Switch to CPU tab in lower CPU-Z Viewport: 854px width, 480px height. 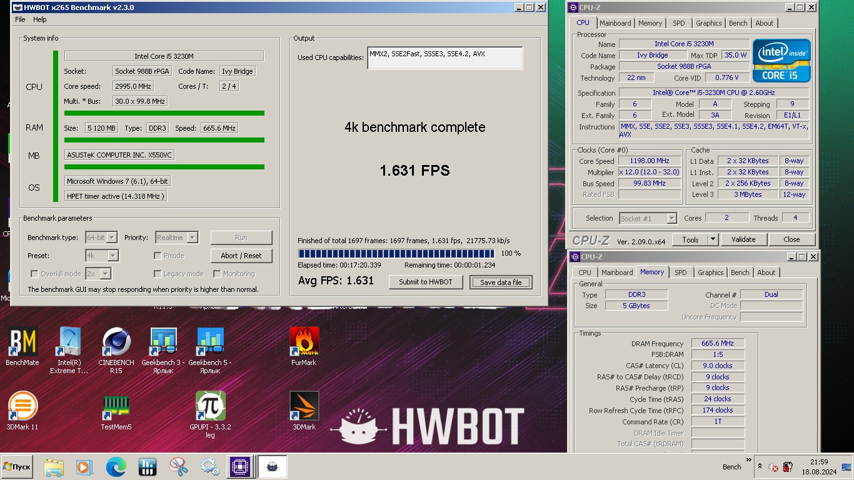(585, 272)
